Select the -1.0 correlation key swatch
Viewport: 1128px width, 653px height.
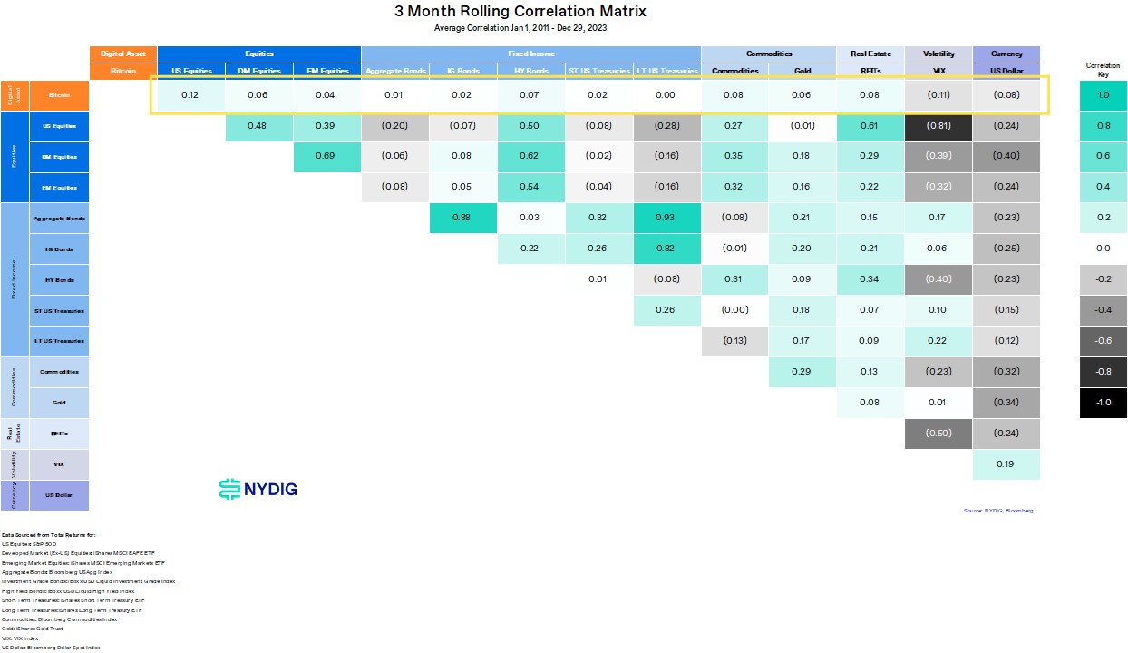[x=1103, y=403]
